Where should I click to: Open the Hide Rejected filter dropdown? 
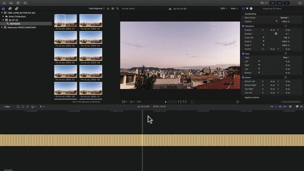(96, 9)
